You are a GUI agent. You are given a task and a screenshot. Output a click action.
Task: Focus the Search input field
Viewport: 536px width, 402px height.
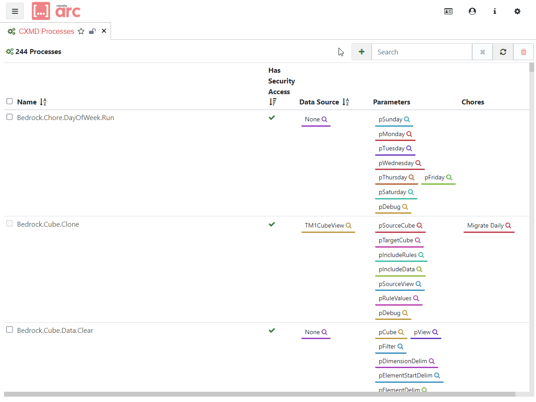click(x=422, y=52)
